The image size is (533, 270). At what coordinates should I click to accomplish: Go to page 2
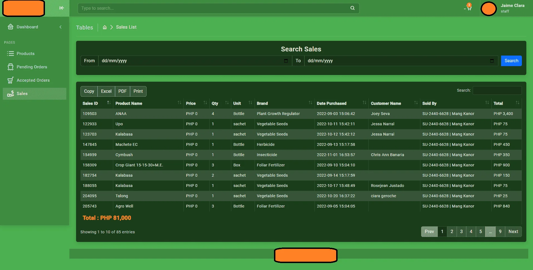pos(452,232)
